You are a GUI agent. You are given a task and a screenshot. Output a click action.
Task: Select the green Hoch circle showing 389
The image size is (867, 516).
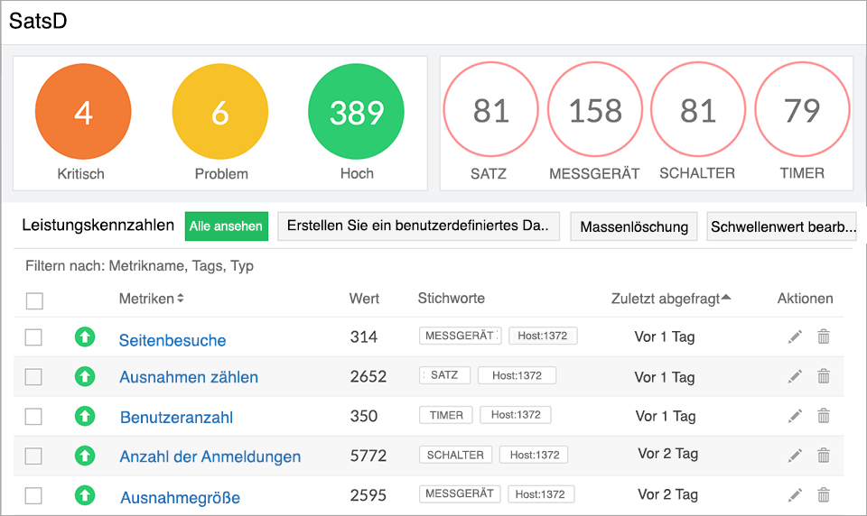(356, 112)
